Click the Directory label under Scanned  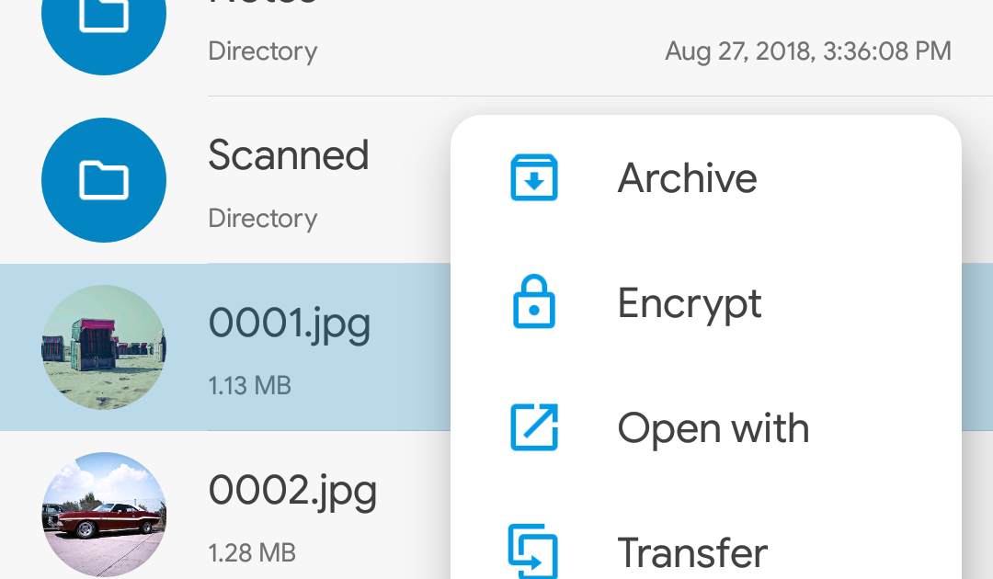263,219
